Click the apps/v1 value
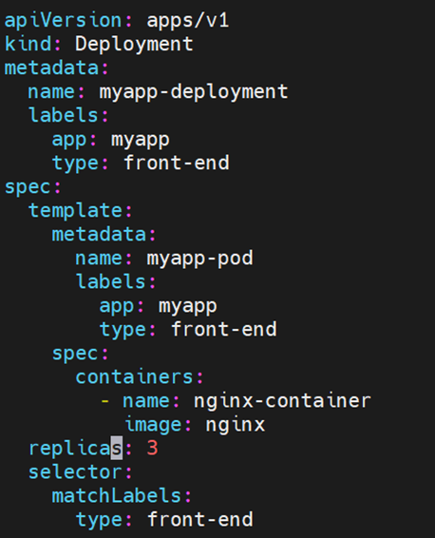435x538 pixels. click(x=188, y=20)
